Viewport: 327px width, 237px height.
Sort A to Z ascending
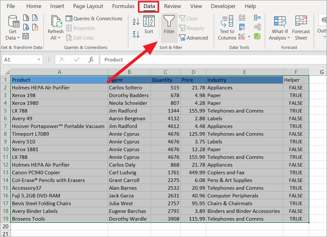pyautogui.click(x=136, y=22)
